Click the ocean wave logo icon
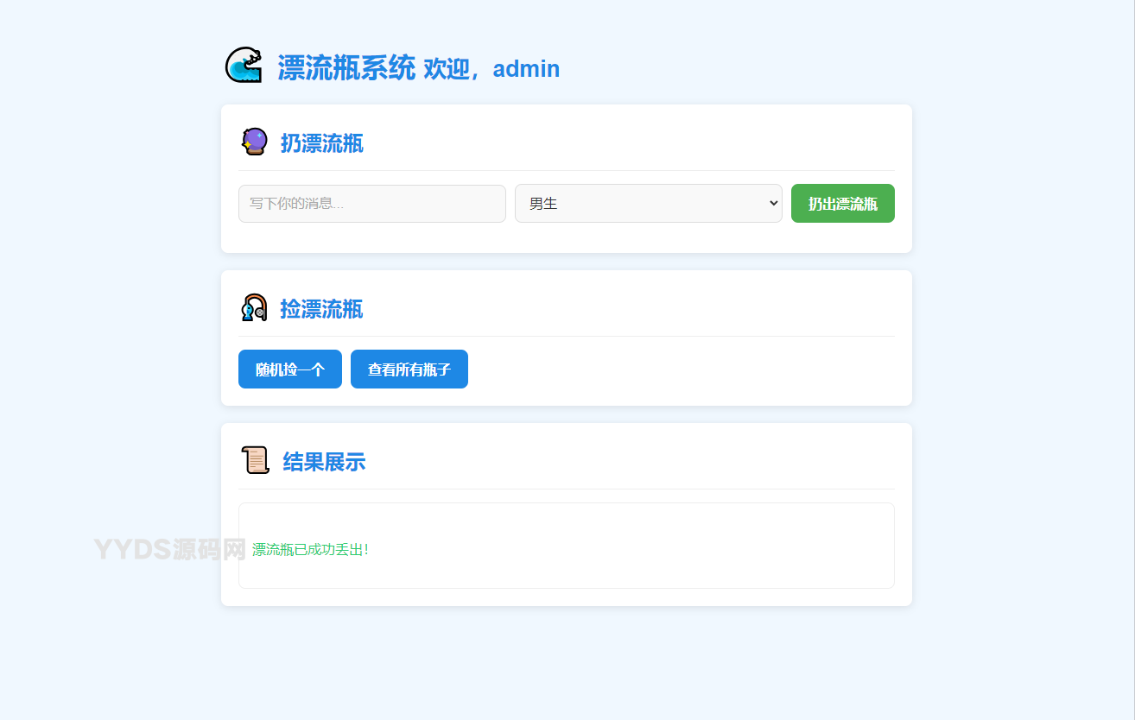The width and height of the screenshot is (1135, 720). click(x=244, y=66)
